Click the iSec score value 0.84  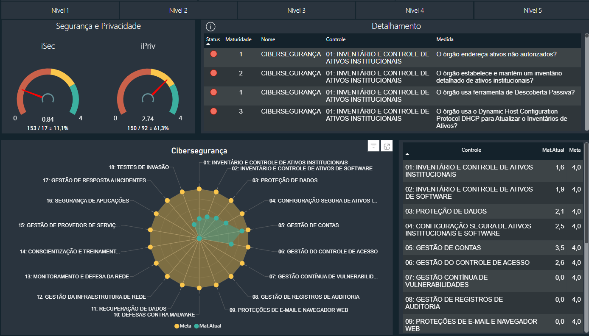48,119
